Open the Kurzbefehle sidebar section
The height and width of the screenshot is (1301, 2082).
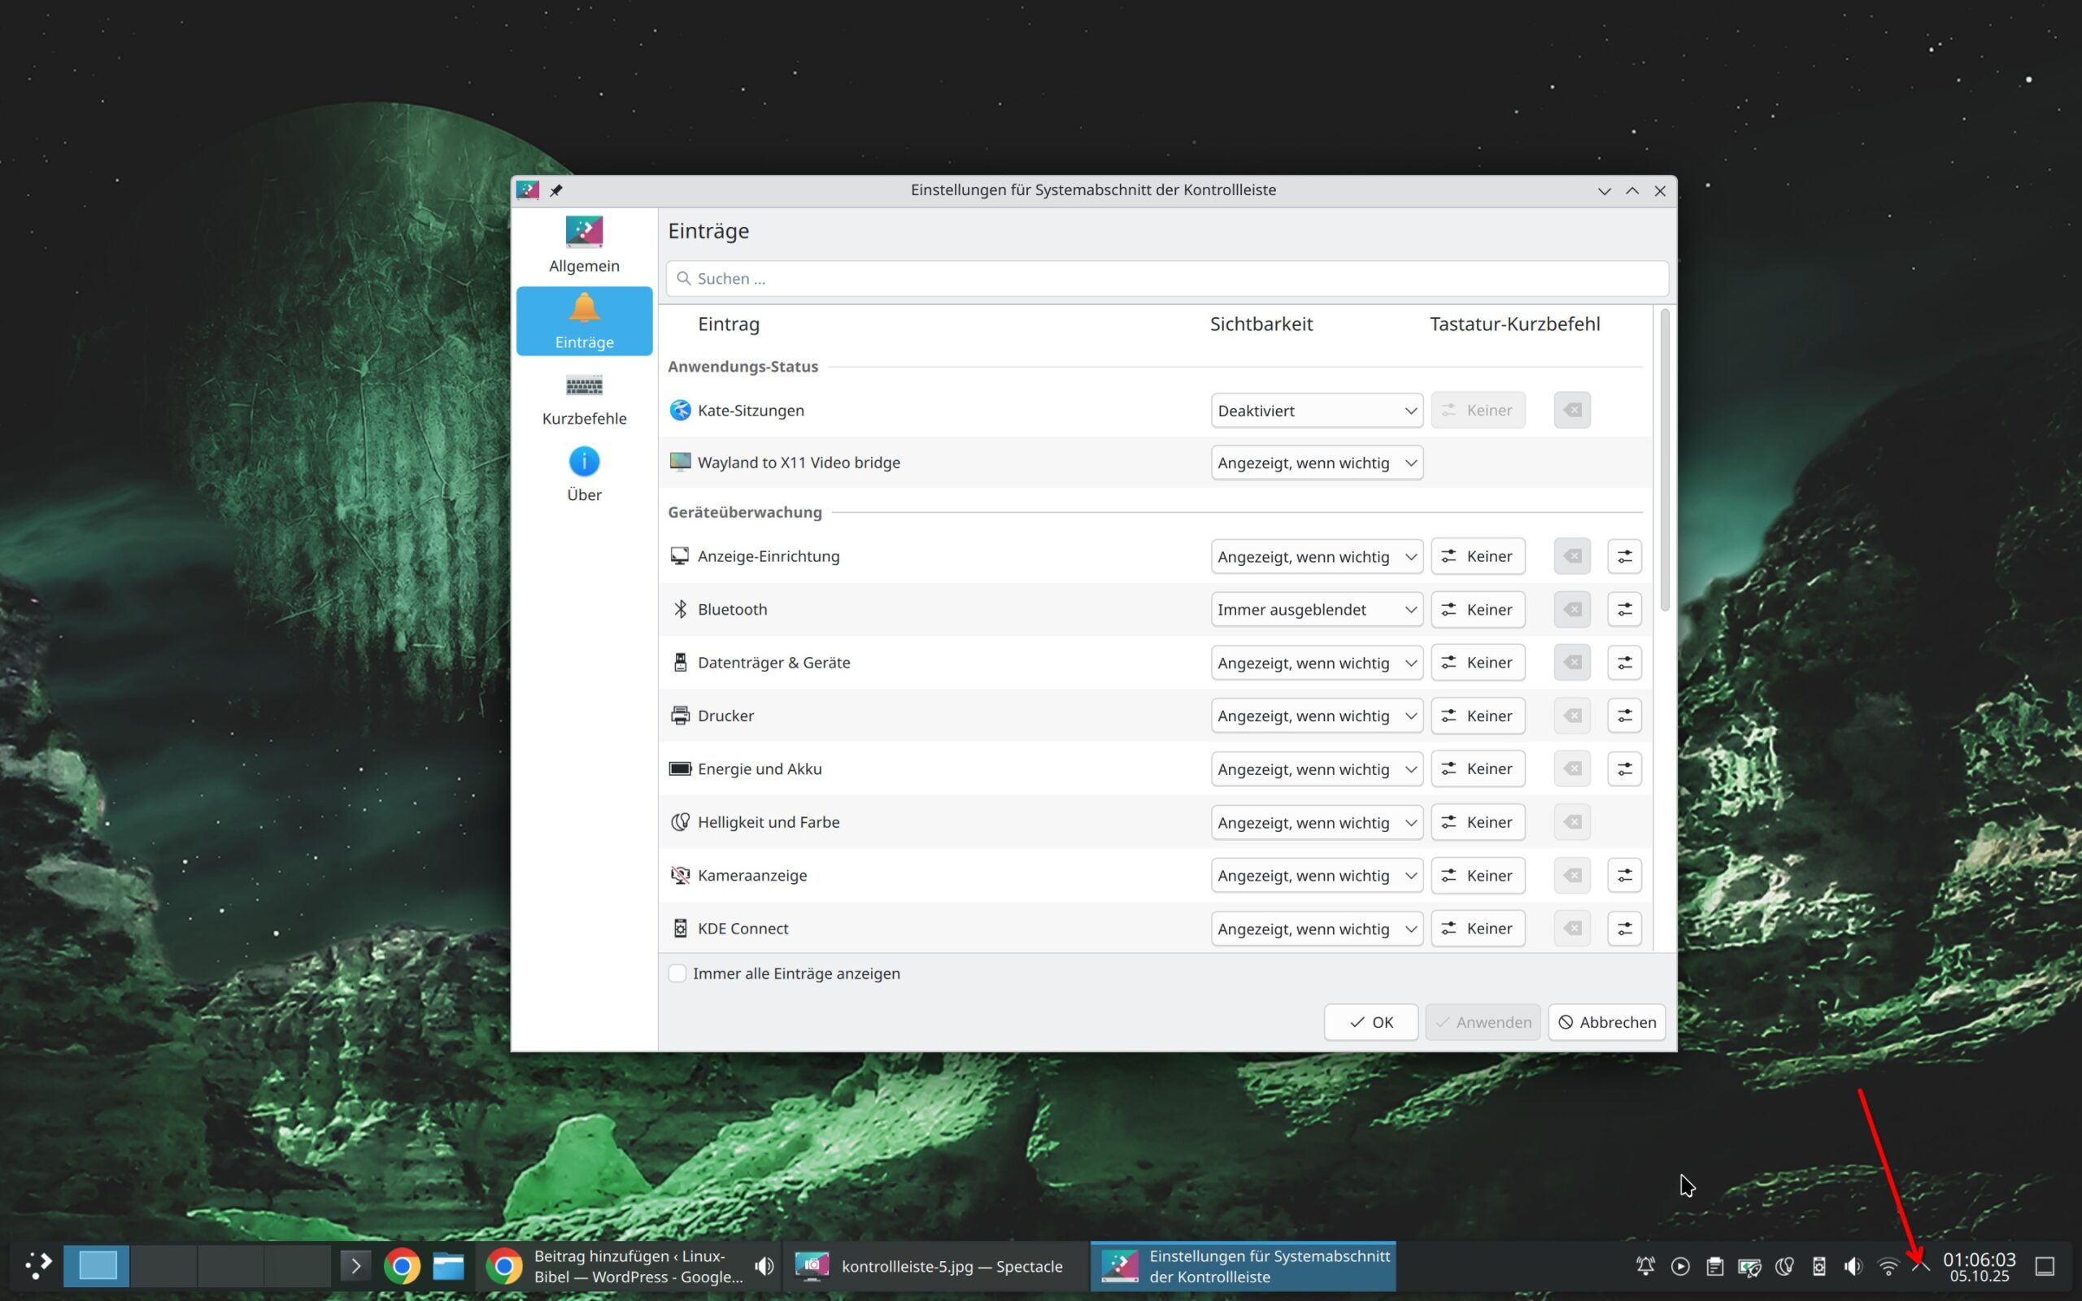coord(584,399)
